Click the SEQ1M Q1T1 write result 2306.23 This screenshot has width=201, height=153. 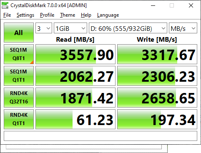[157, 76]
